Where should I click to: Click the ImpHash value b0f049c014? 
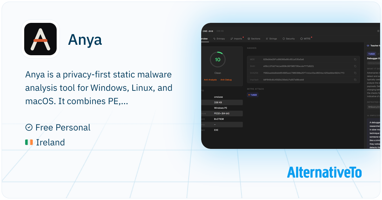coord(283,80)
